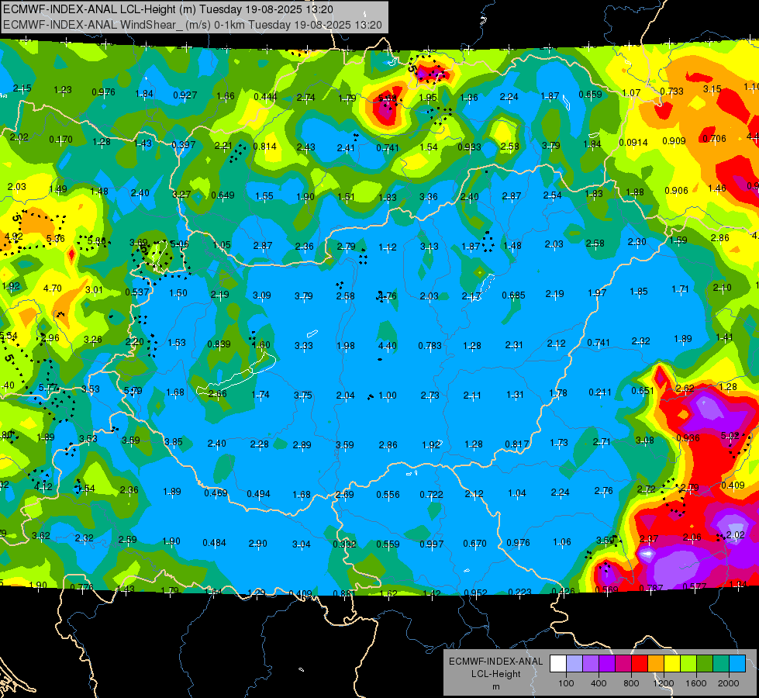Click the wind shear value 4.70

tap(52, 289)
